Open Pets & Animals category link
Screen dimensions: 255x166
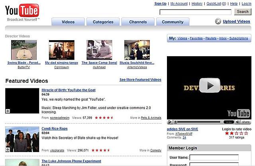click(x=151, y=118)
